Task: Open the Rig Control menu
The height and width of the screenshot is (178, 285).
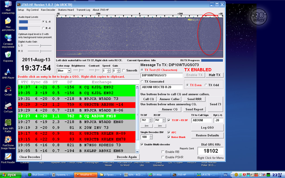Action: pyautogui.click(x=32, y=10)
